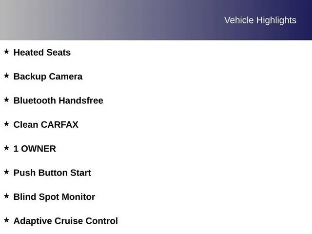Click the Vehicle Highlights header title
Image resolution: width=312 pixels, height=234 pixels.
[260, 20]
